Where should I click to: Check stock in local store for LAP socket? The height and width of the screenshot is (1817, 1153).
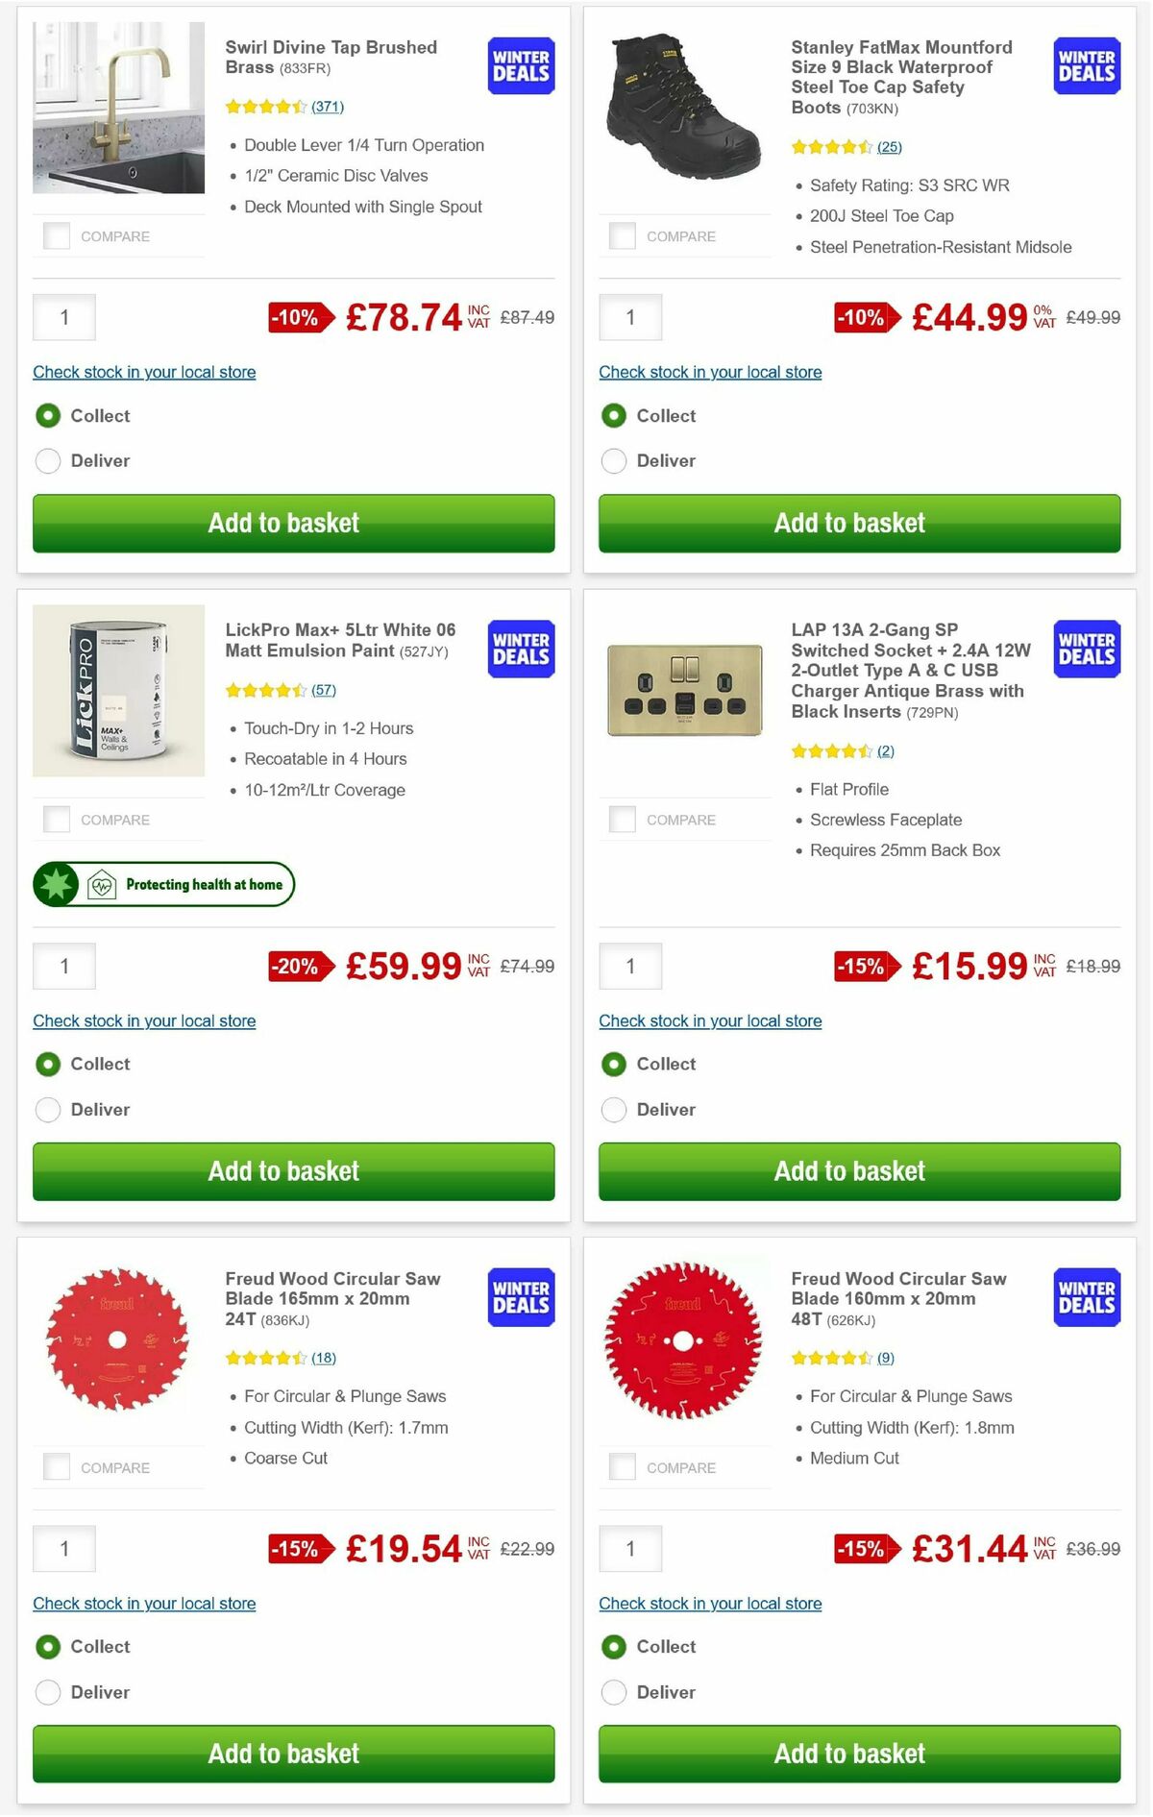[710, 1020]
